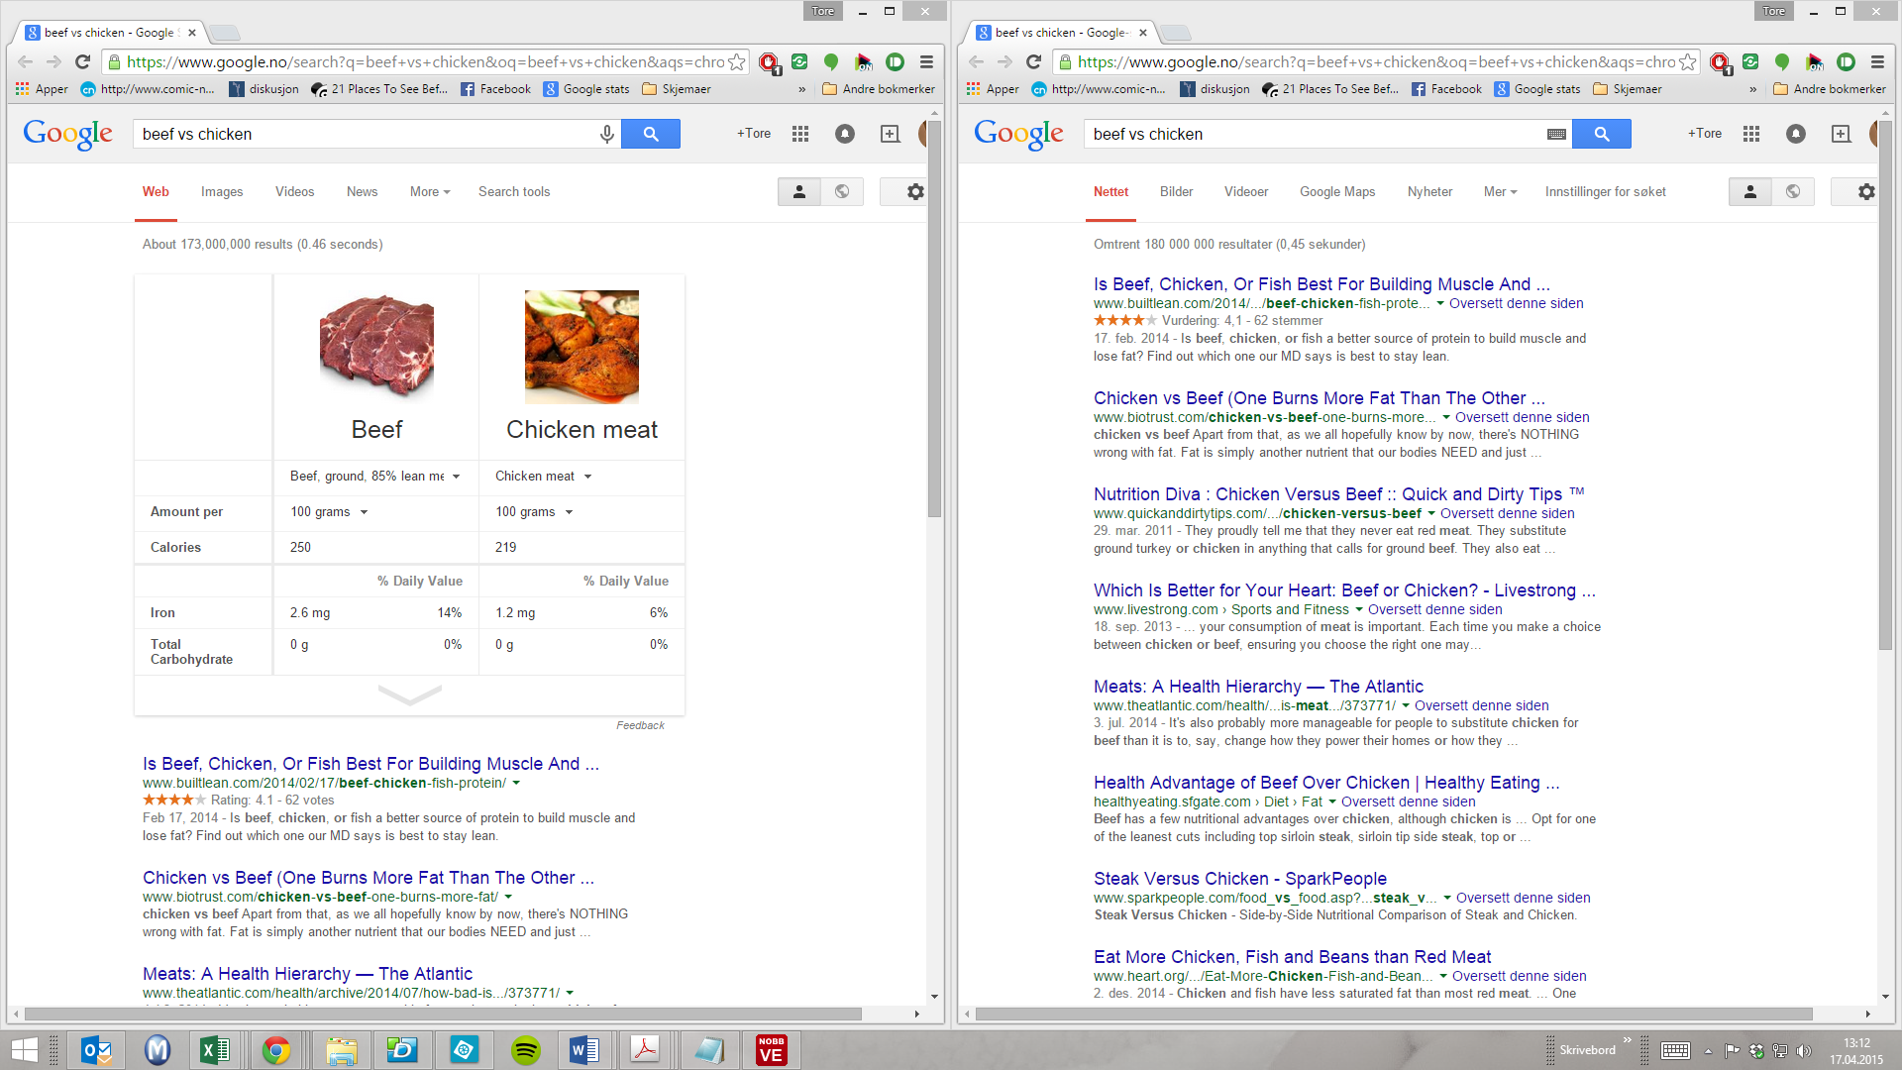Open search settings gear in left window

coord(915,192)
